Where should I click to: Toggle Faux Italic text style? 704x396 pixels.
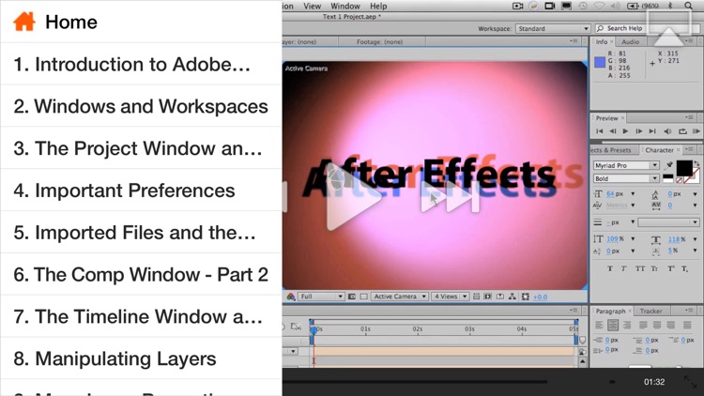623,269
